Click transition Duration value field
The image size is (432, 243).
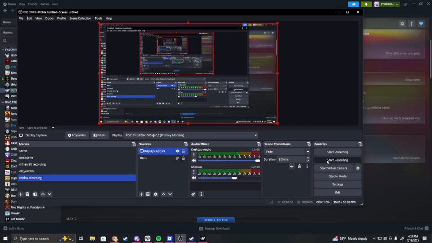pyautogui.click(x=291, y=159)
